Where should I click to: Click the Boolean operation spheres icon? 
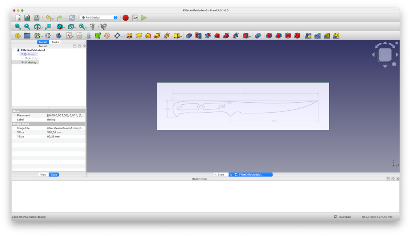(x=258, y=36)
